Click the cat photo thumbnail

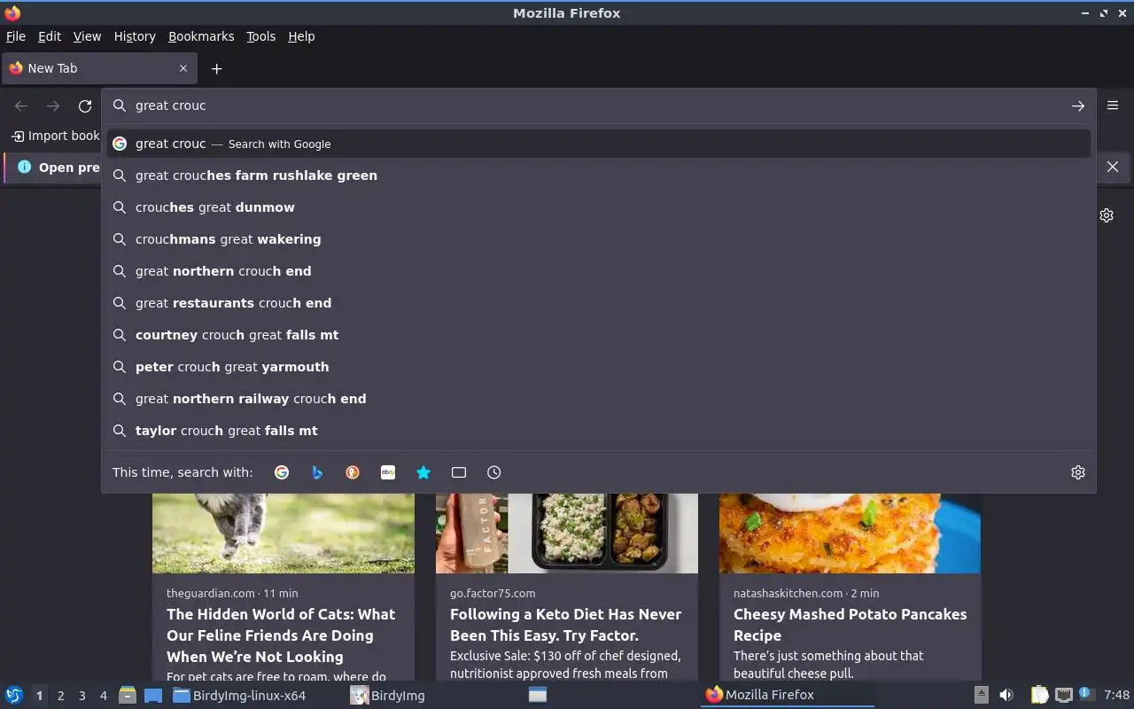tap(283, 533)
